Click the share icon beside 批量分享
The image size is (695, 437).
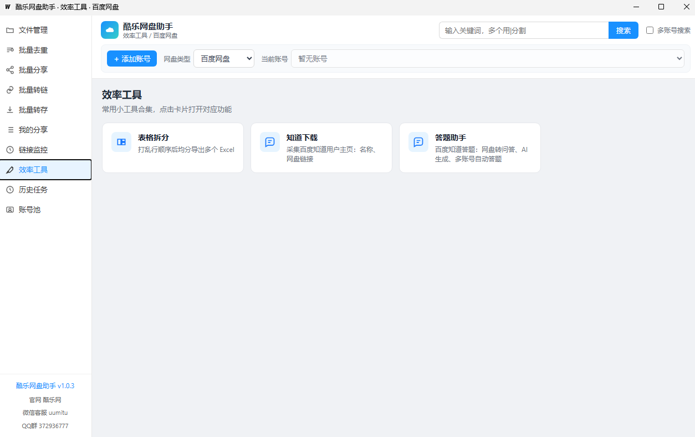click(9, 70)
